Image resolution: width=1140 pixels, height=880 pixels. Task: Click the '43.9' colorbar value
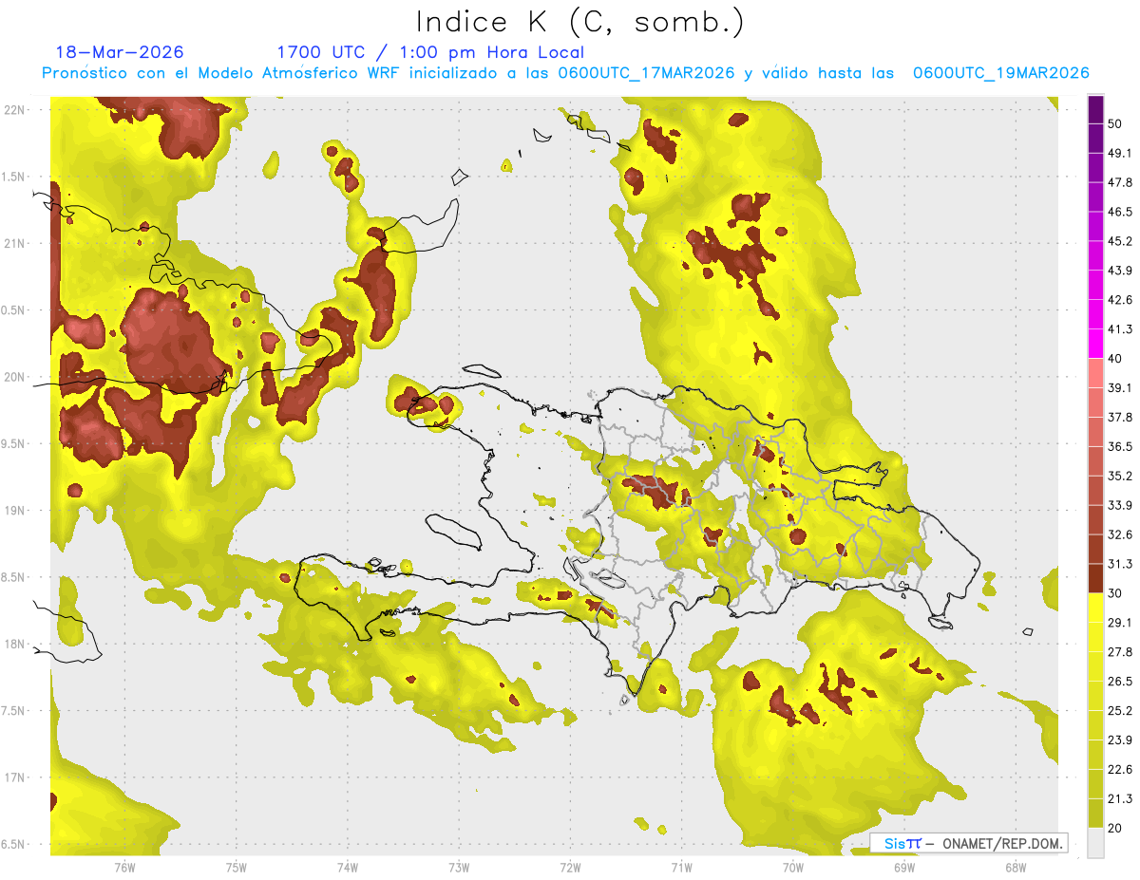click(x=1120, y=271)
